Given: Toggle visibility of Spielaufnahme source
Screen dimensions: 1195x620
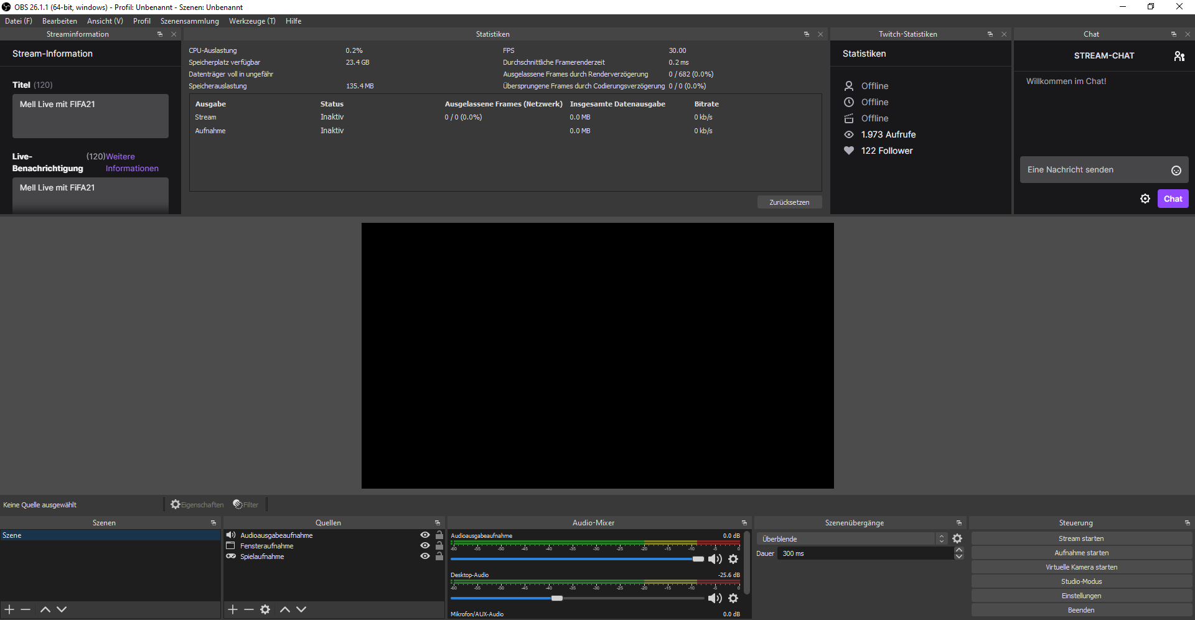Looking at the screenshot, I should point(425,557).
